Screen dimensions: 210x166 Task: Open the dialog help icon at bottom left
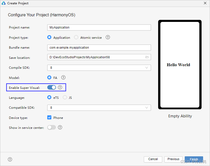10,159
